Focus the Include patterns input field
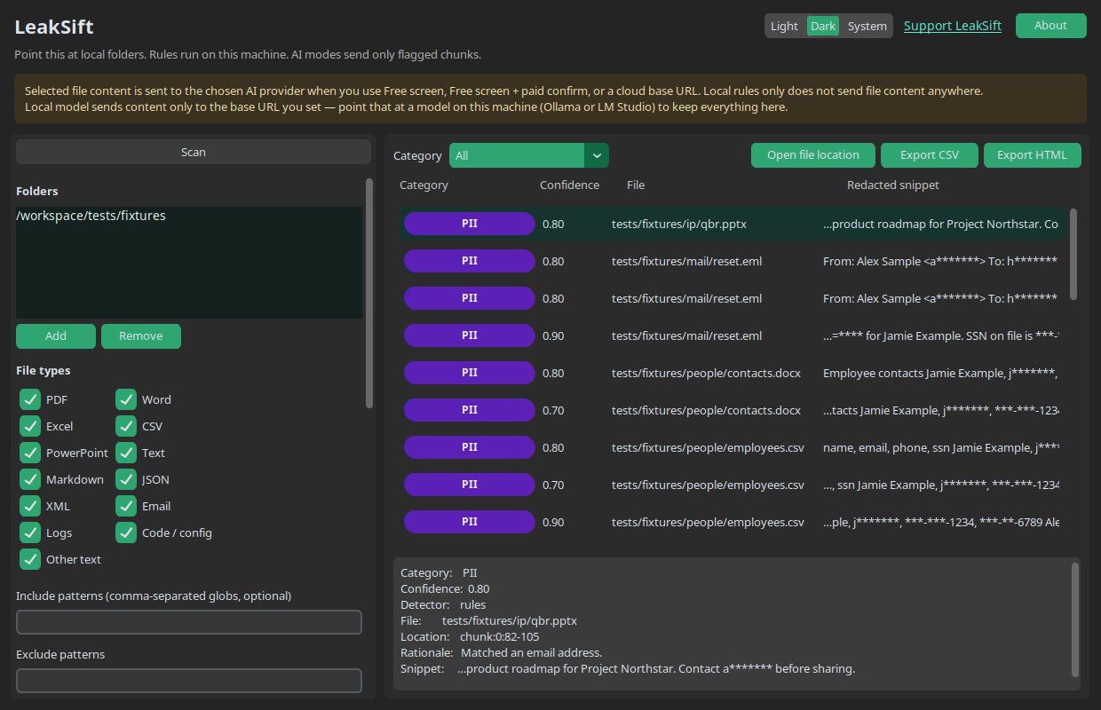1101x710 pixels. (x=189, y=622)
